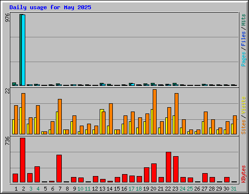
Task: Click the orange Sites bar for day 14
Action: coord(111,119)
